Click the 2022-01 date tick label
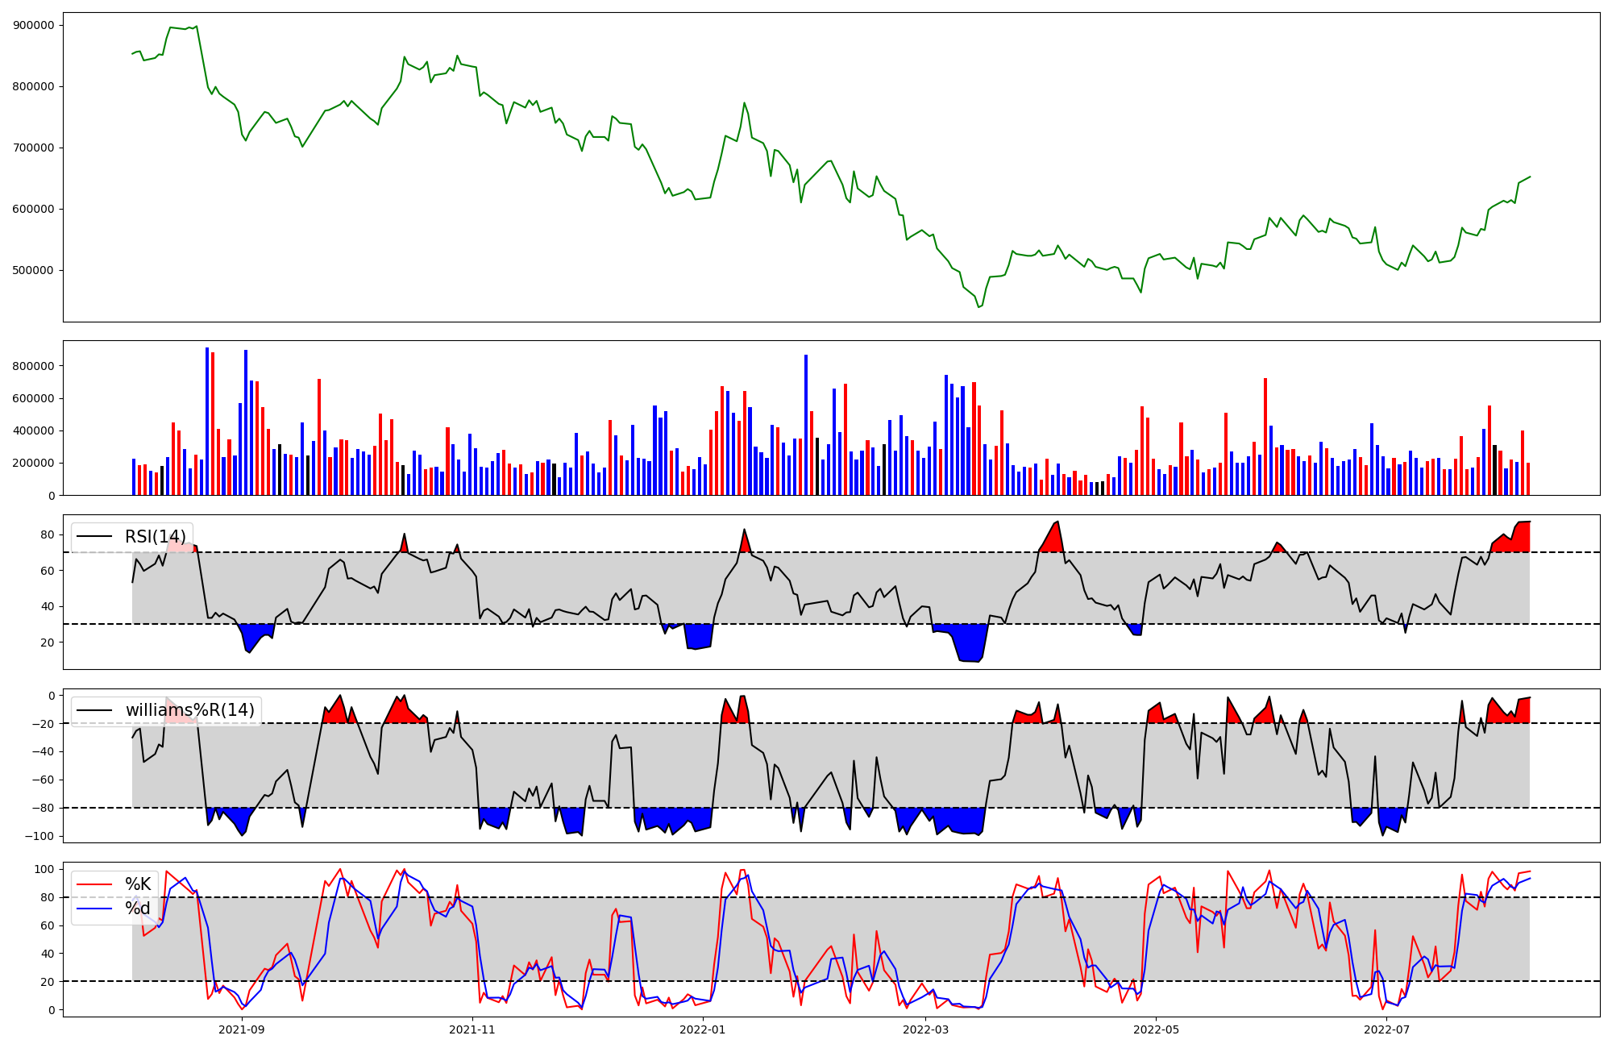 point(703,1029)
